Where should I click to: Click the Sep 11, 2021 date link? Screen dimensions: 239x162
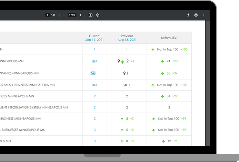point(94,40)
